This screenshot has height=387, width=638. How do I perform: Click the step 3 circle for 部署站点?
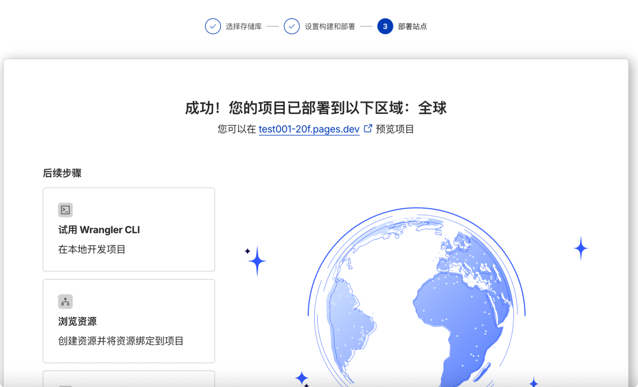click(385, 27)
